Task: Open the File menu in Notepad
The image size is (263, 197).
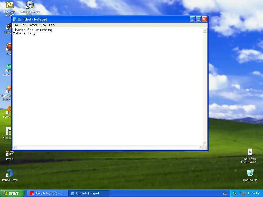Action: pyautogui.click(x=16, y=25)
